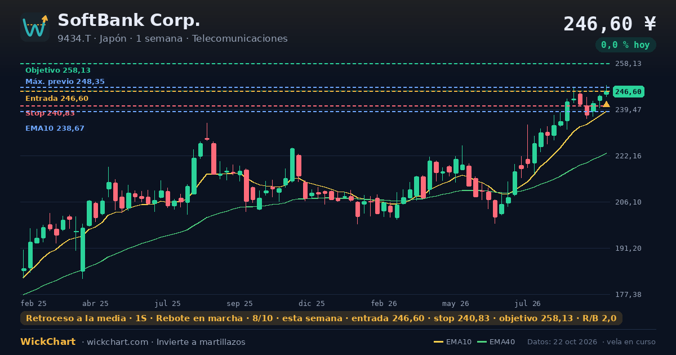Screen dimensions: 676x355
Task: Click the may 26 date axis label
Action: (x=456, y=304)
